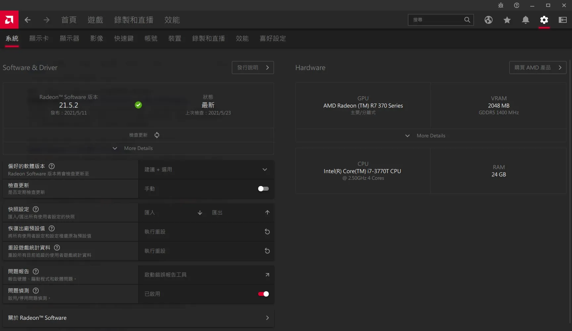Open the 遊戲 menu in the top bar
Viewport: 572px width, 331px height.
click(x=95, y=20)
